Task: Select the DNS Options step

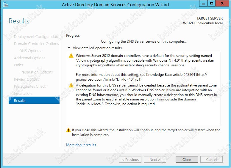Action: tap(30, 51)
